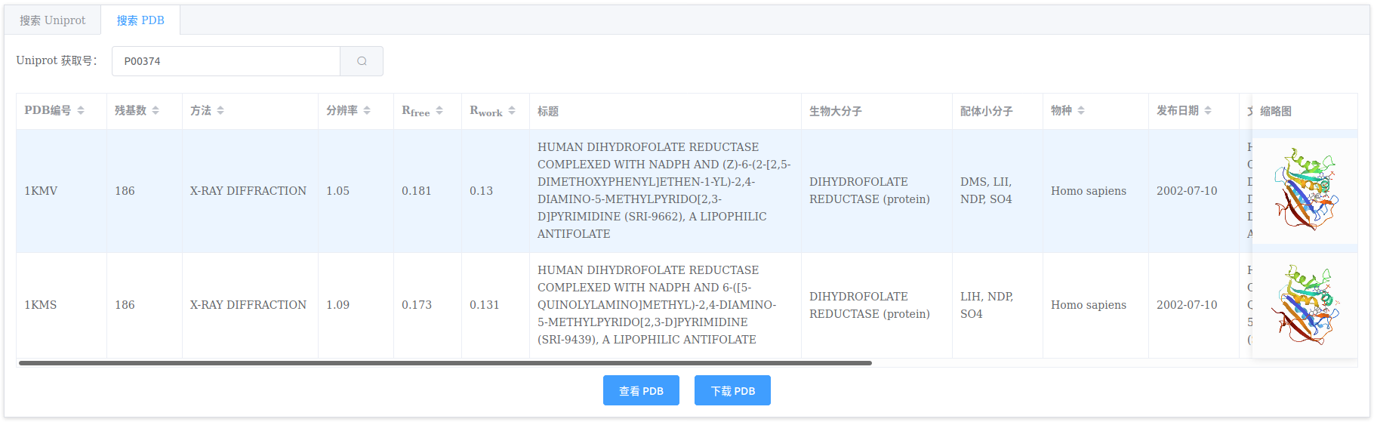1374x422 pixels.
Task: Sort by 物种 column arrows
Action: (1081, 111)
